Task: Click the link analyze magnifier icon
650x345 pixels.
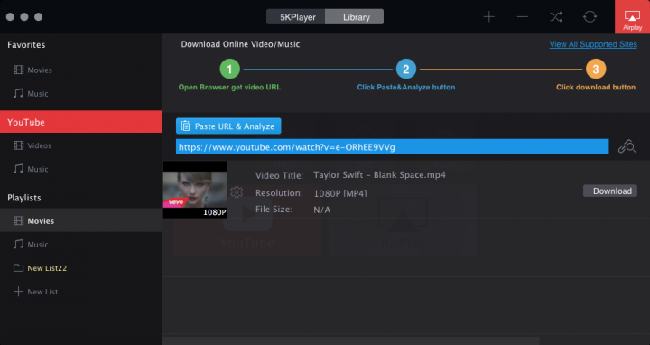Action: tap(627, 147)
